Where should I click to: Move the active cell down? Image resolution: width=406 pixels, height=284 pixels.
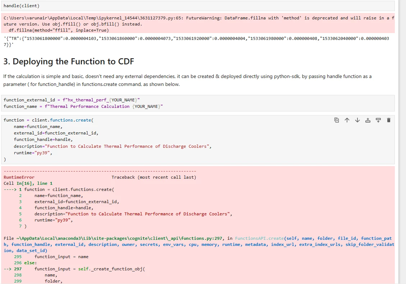click(357, 120)
